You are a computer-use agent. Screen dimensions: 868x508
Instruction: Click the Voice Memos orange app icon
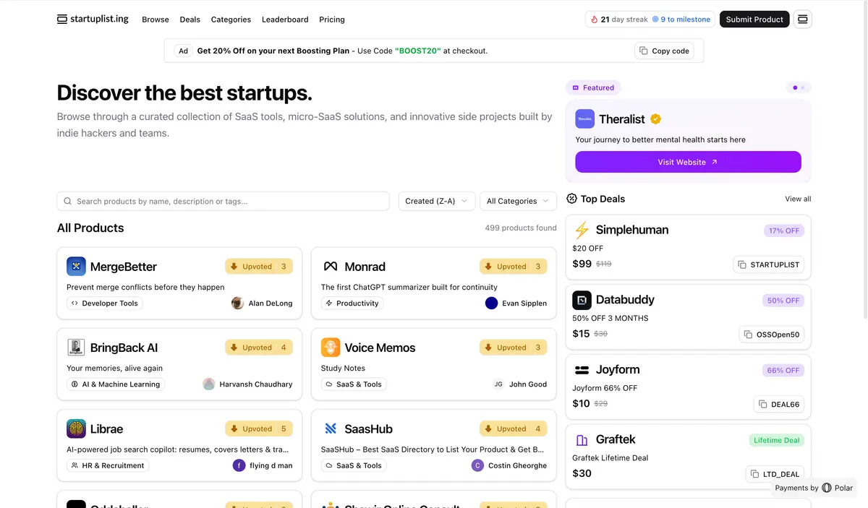point(331,347)
